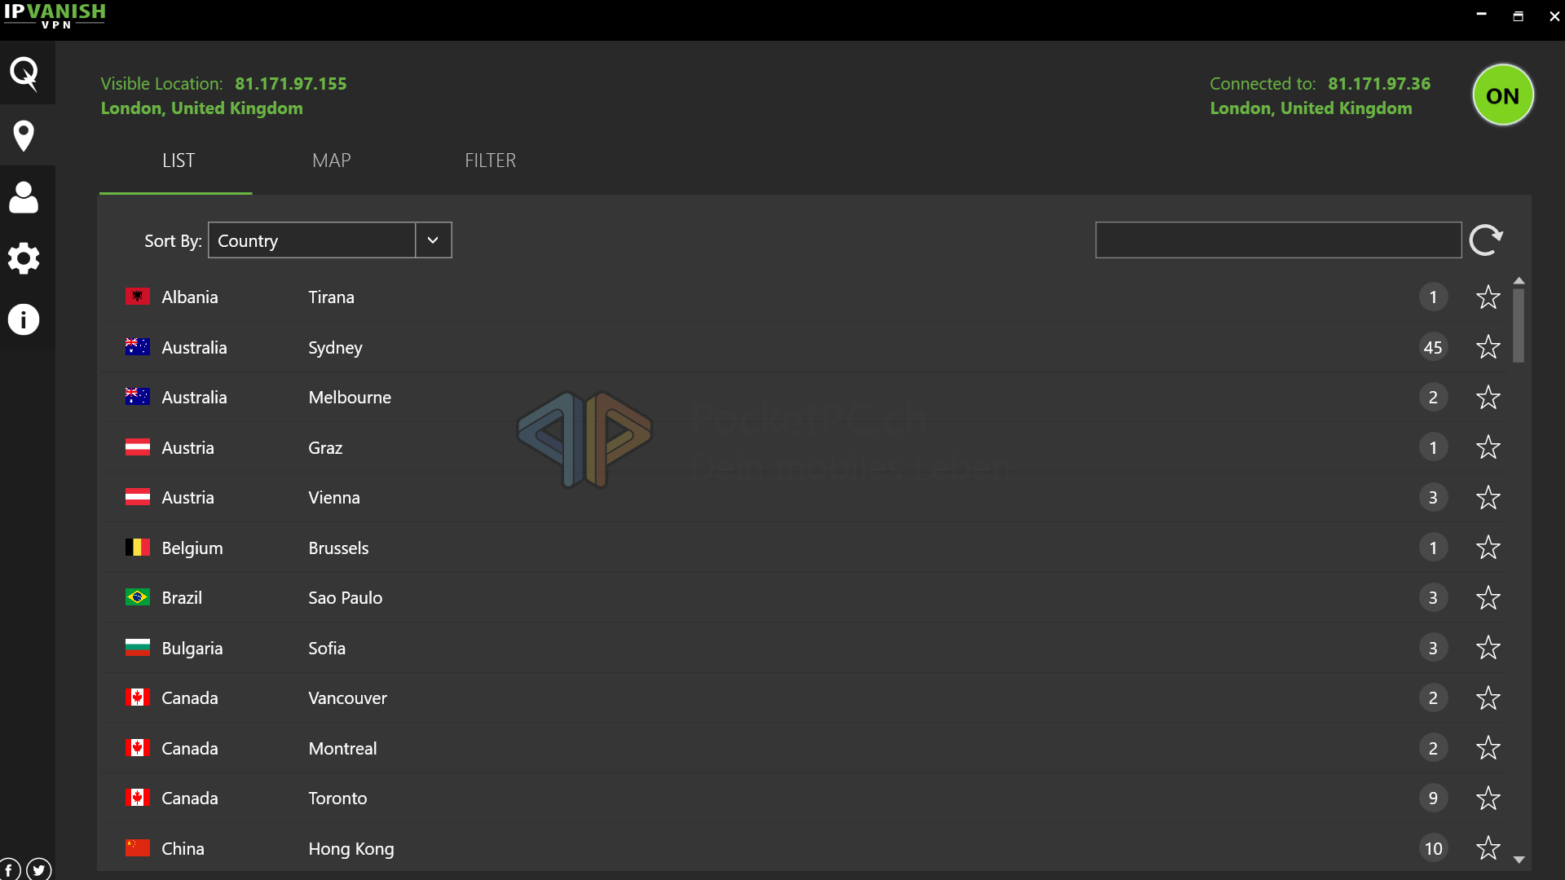Open the Quick Connect sidebar icon
The width and height of the screenshot is (1565, 880).
click(24, 73)
